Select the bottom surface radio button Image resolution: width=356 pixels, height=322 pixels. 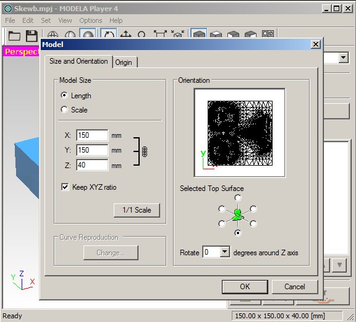coord(238,233)
